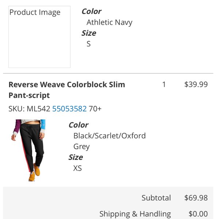
Task: Click the quantity 1 for the pant
Action: pyautogui.click(x=164, y=84)
